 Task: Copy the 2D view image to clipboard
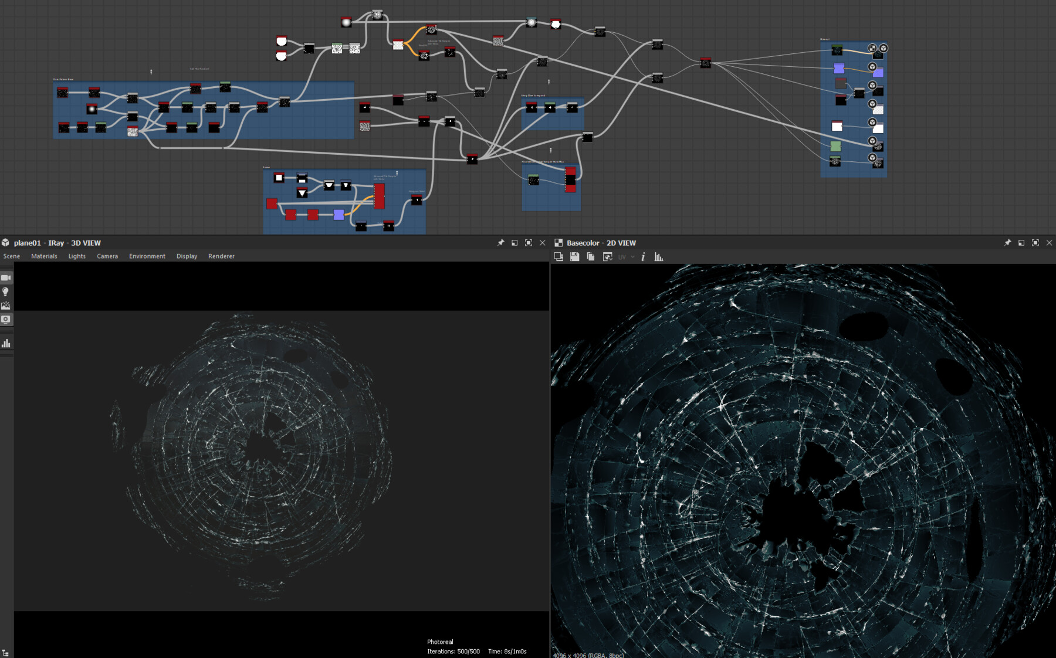591,257
